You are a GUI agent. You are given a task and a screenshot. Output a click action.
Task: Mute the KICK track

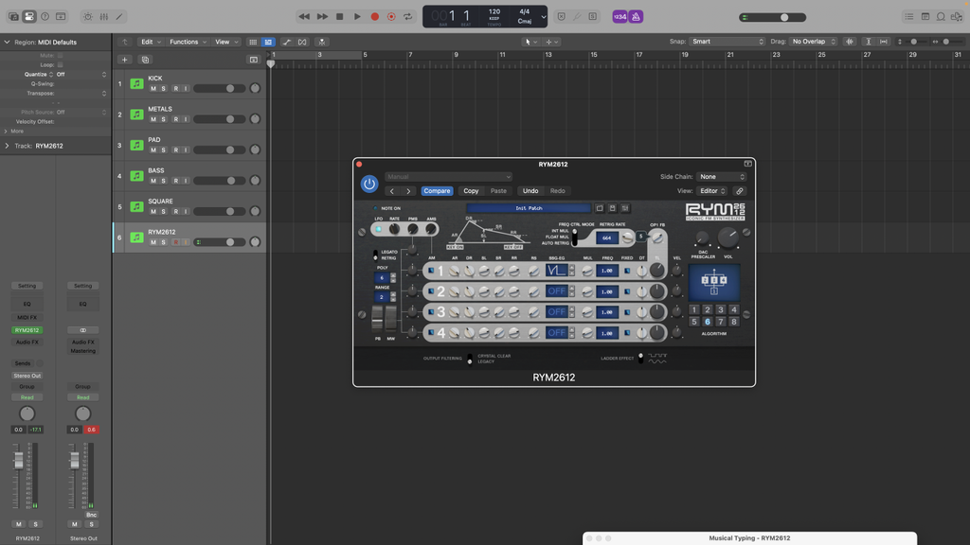point(153,88)
